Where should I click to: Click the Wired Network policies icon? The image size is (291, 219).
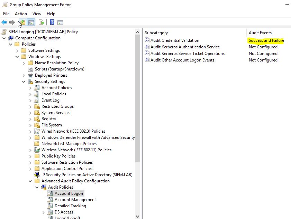37,131
